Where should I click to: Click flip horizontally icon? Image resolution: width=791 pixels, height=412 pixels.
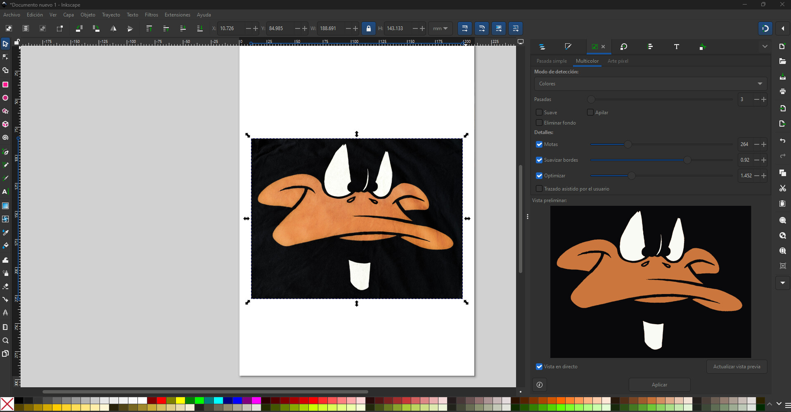pos(113,28)
